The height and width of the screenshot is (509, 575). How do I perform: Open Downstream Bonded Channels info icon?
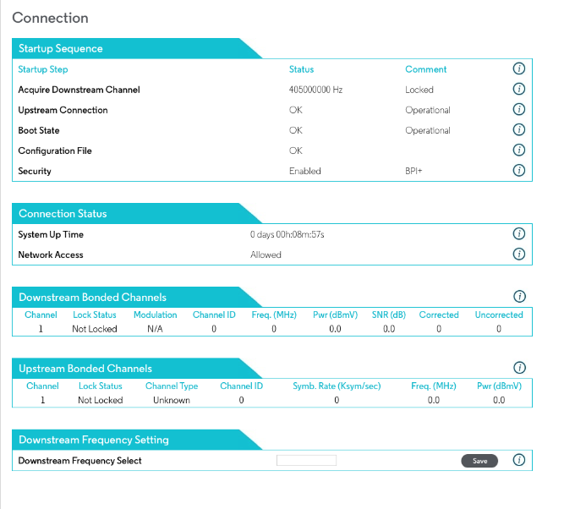tap(519, 297)
